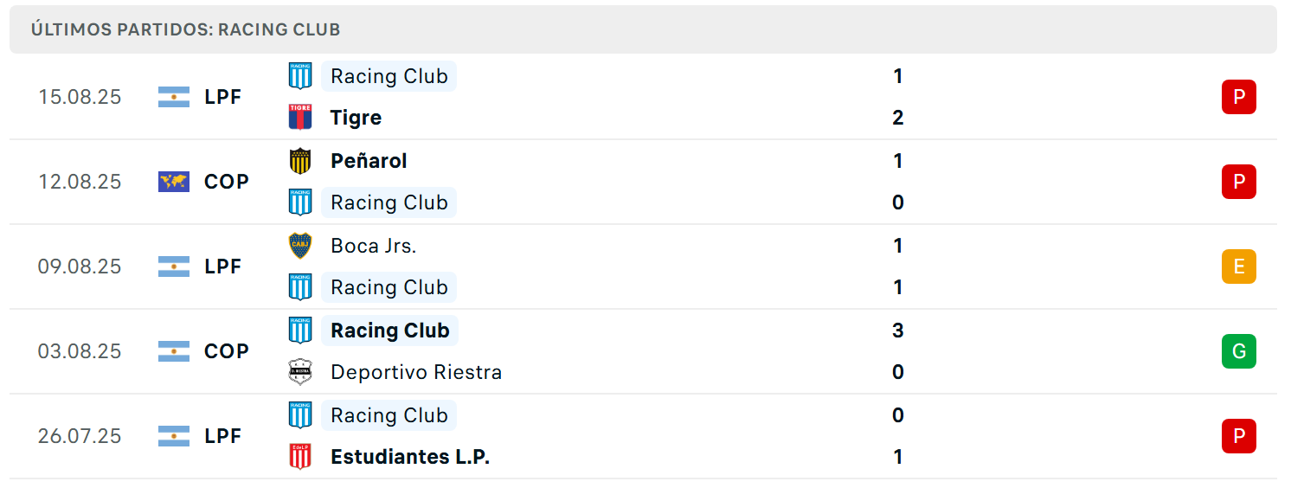1291x488 pixels.
Task: Open the Peñarol team link
Action: [369, 161]
